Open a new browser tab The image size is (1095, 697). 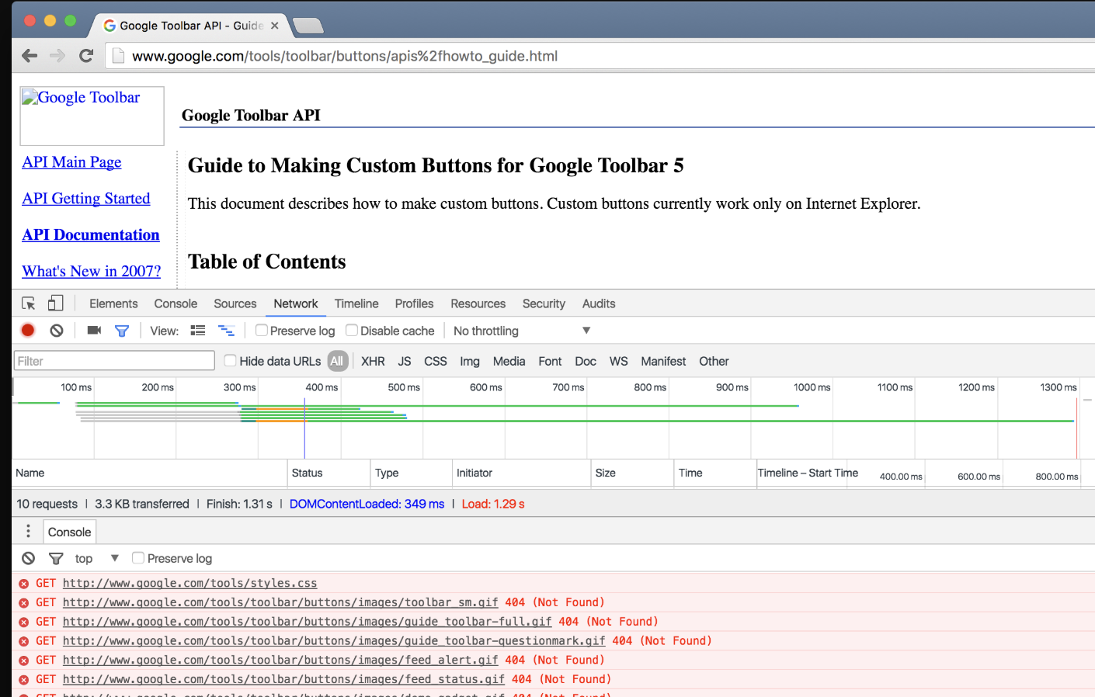pyautogui.click(x=308, y=26)
